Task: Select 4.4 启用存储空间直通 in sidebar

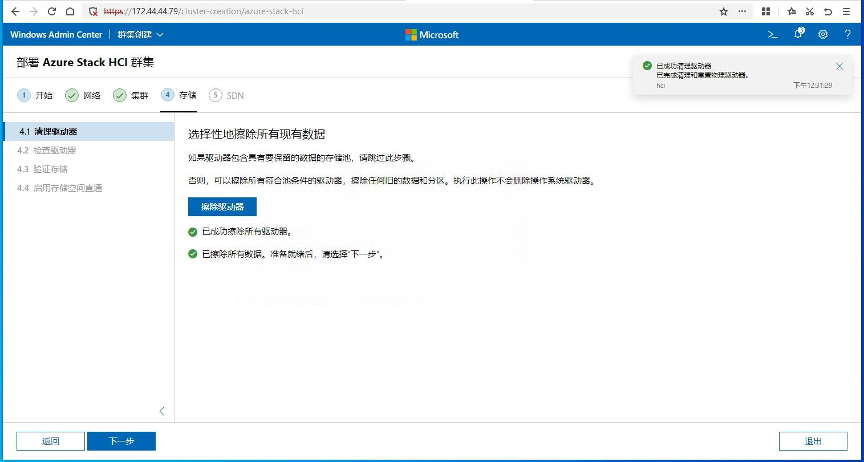Action: coord(88,188)
